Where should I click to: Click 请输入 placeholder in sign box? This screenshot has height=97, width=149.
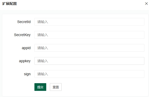point(43,74)
